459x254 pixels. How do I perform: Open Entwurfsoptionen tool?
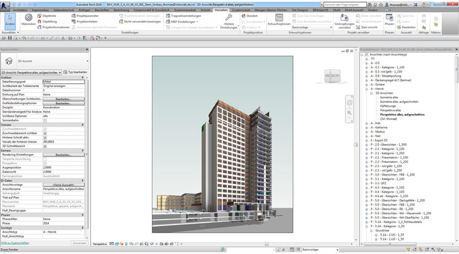(279, 20)
